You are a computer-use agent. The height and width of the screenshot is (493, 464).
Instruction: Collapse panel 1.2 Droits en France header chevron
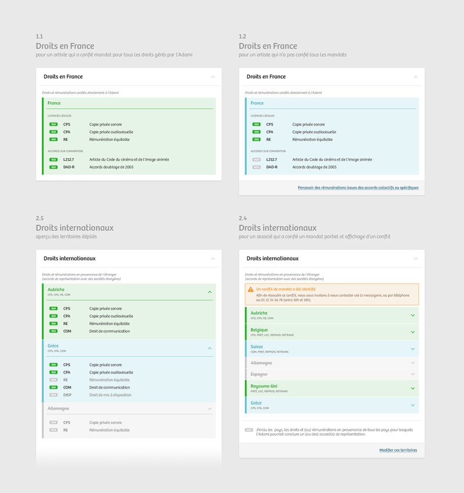416,77
